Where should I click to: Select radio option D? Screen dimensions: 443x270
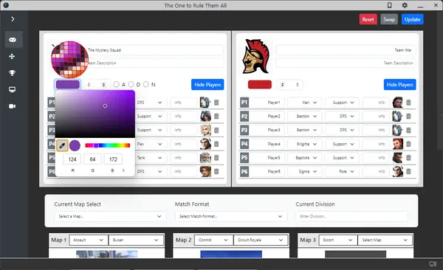coord(131,84)
